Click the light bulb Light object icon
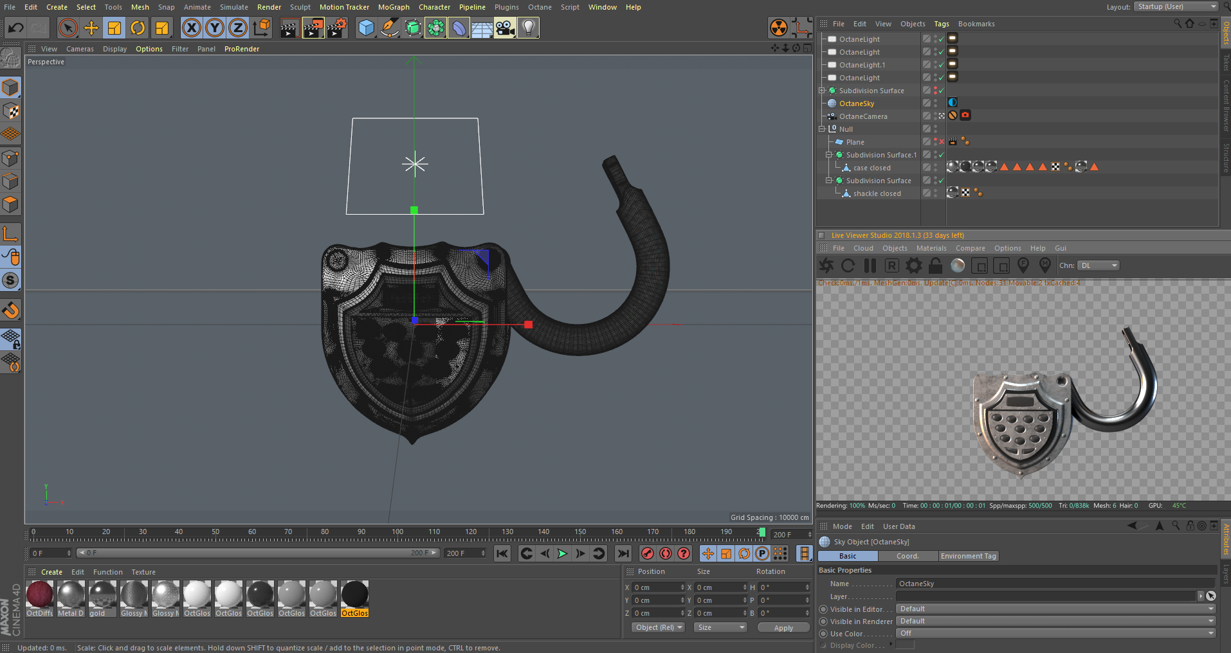This screenshot has width=1231, height=653. pos(528,28)
